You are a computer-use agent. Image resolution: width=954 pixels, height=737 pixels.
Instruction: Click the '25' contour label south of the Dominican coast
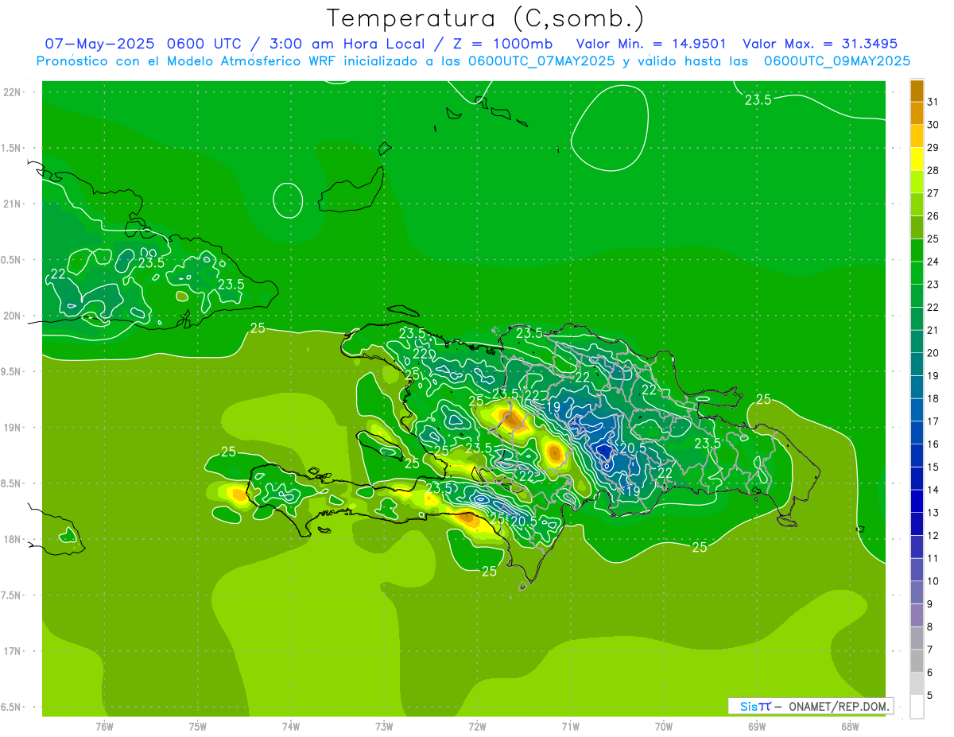click(x=700, y=547)
